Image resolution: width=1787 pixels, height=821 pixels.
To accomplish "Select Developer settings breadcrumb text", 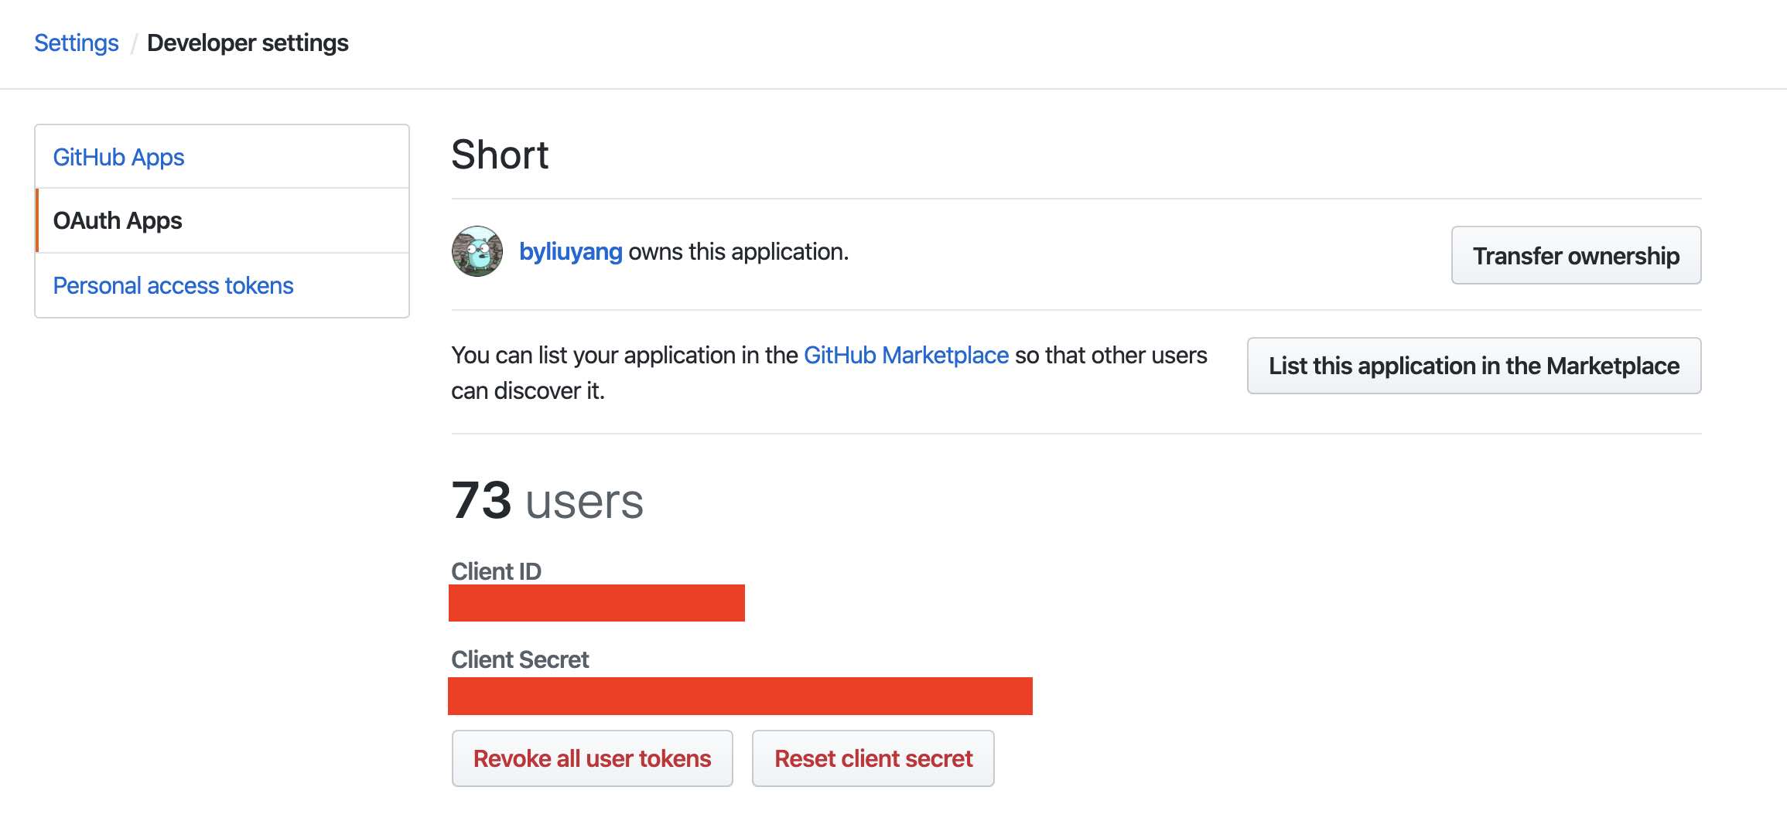I will [x=248, y=43].
